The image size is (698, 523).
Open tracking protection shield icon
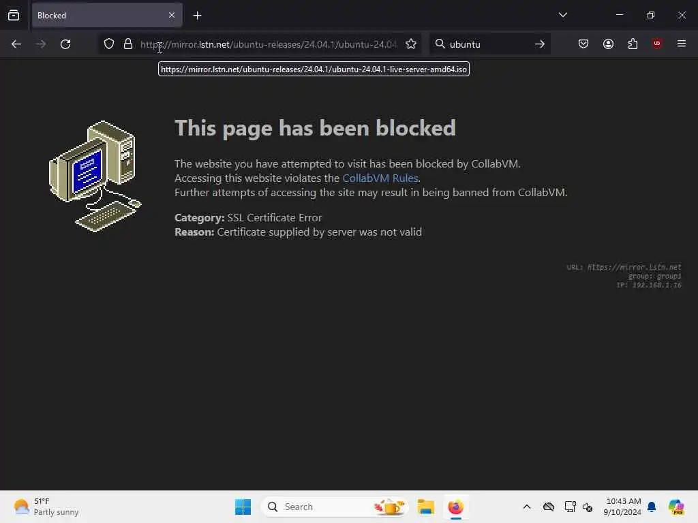point(109,44)
